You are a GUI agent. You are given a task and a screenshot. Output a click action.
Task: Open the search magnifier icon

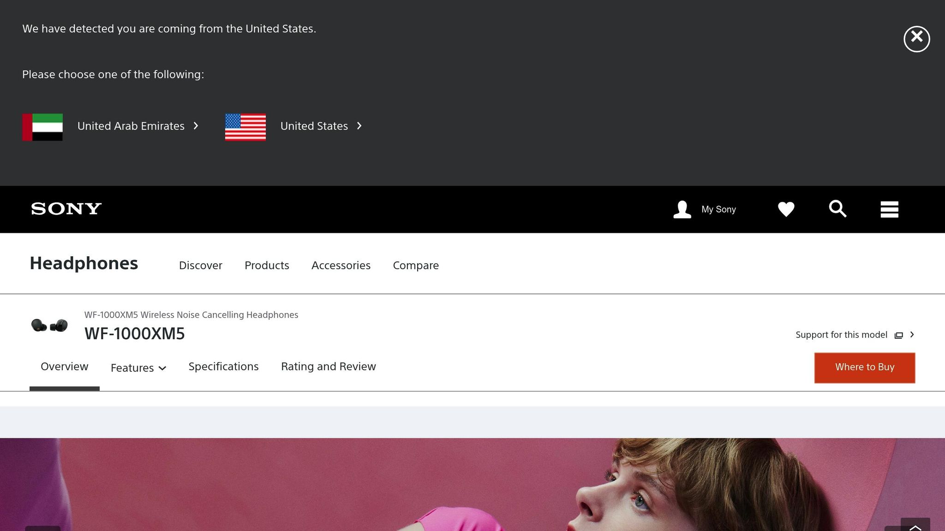[837, 209]
